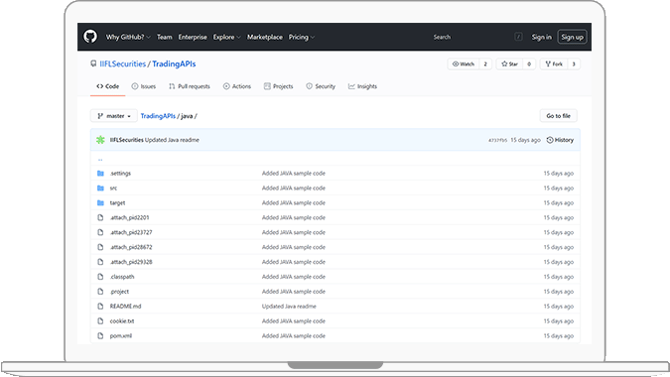This screenshot has width=670, height=377.
Task: Star the repository
Action: [x=510, y=64]
